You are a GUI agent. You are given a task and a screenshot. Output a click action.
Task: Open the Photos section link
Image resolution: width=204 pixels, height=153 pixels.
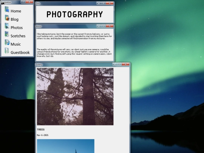17,28
